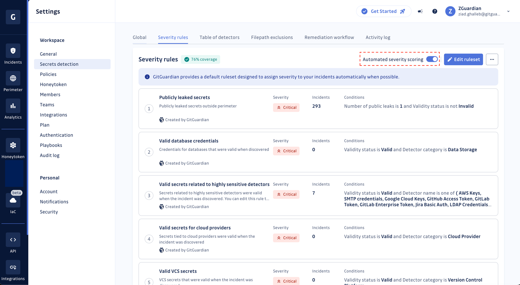This screenshot has width=520, height=285.
Task: Click the GitGuardian G logo
Action: [13, 17]
